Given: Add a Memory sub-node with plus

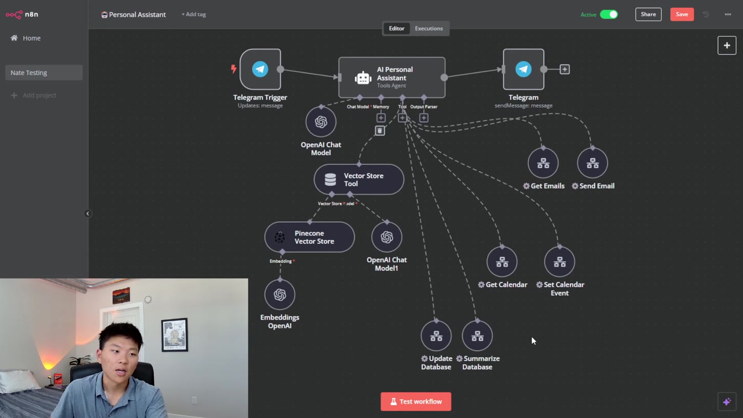Looking at the screenshot, I should [381, 118].
